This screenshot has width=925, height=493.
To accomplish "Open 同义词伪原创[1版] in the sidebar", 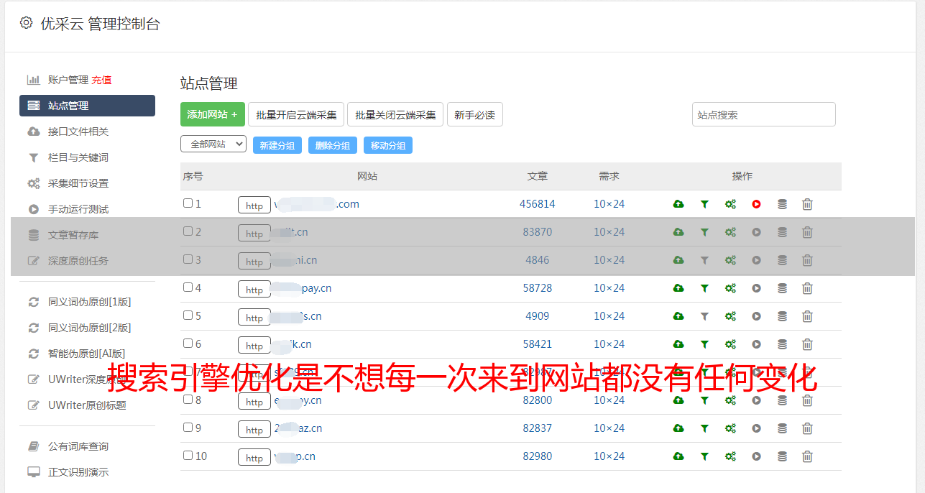I will (89, 302).
